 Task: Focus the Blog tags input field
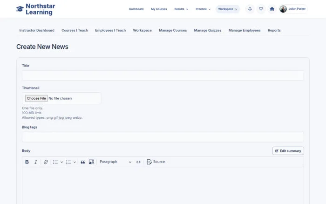(x=163, y=137)
